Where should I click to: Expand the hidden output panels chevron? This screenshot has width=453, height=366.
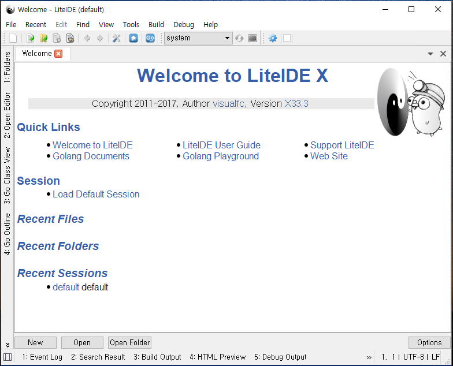[369, 357]
